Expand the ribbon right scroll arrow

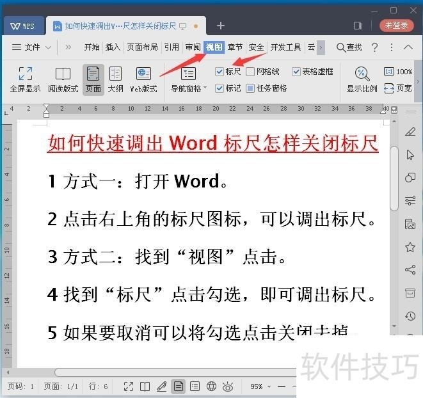point(418,81)
